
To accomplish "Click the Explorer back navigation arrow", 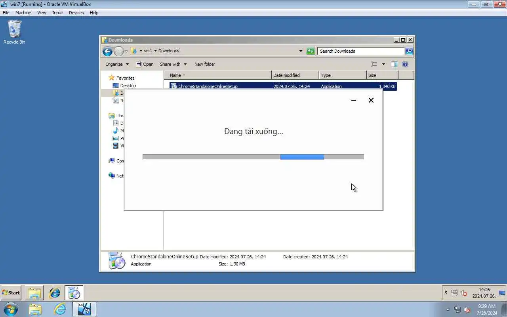I will 107,51.
